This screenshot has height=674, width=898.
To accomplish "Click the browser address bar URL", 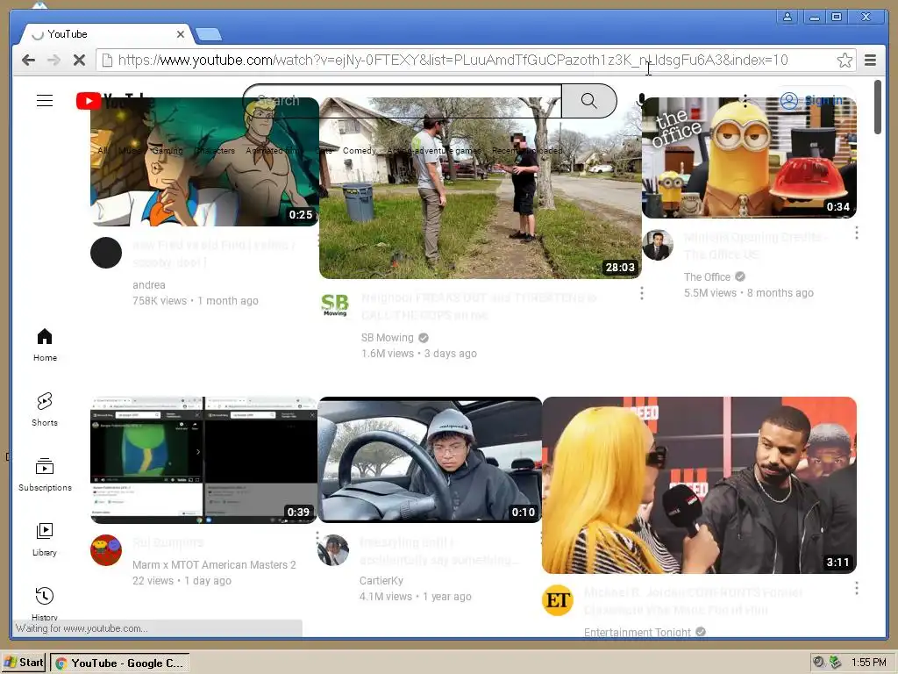I will point(453,61).
